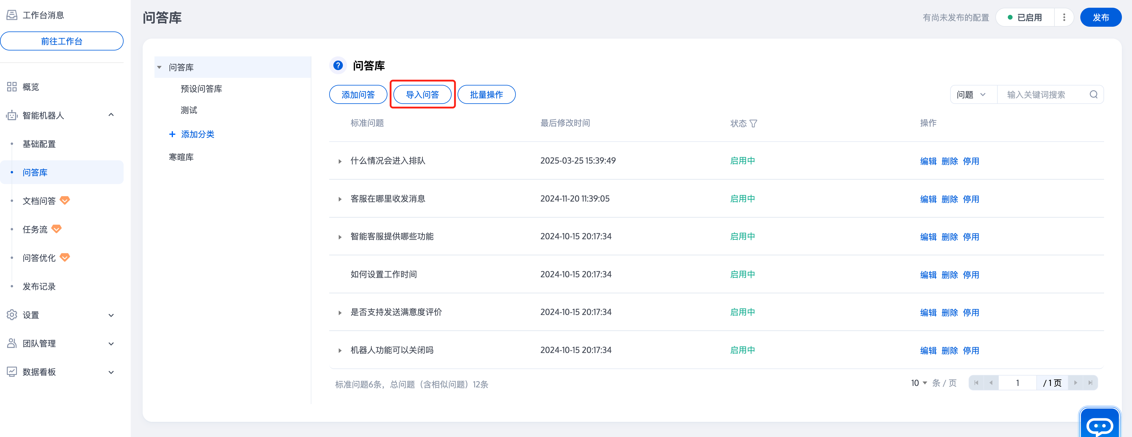Click the status filter funnel icon
Screen dimensions: 1132x437
coord(753,123)
